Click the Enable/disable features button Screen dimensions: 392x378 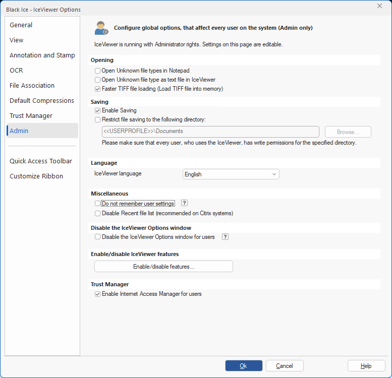[x=163, y=267]
